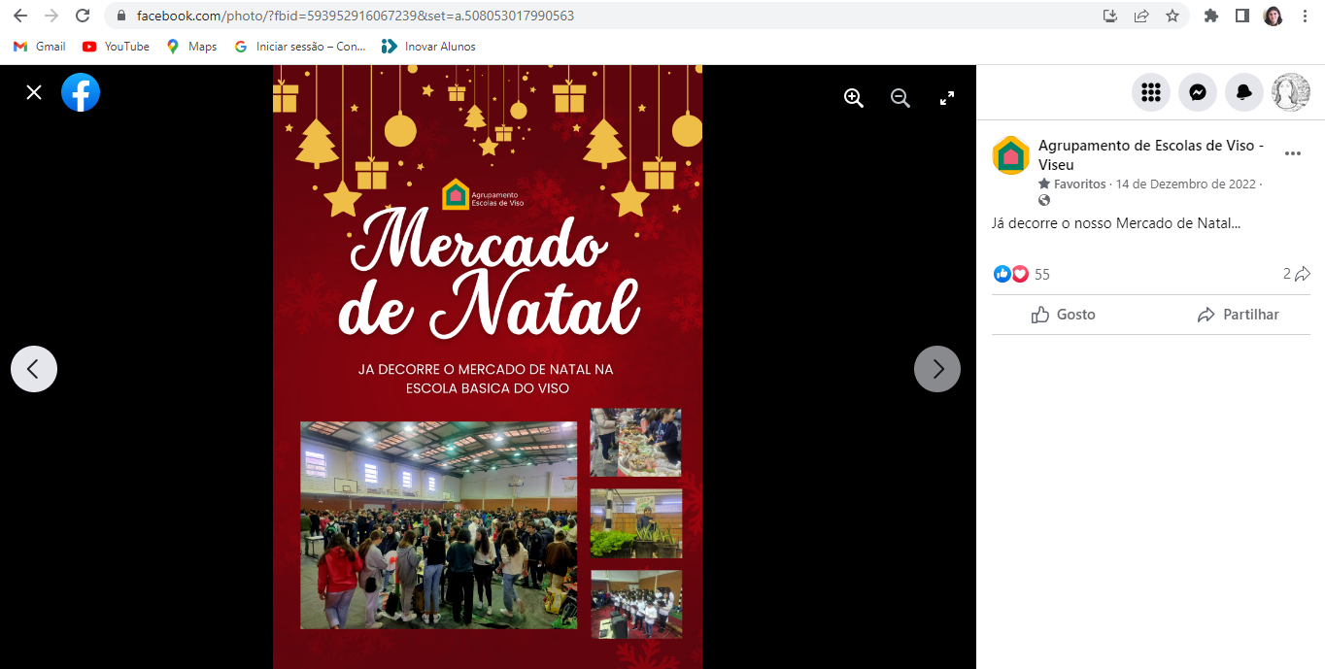Viewport: 1325px width, 669px height.
Task: Open Messenger chats
Action: click(1198, 92)
